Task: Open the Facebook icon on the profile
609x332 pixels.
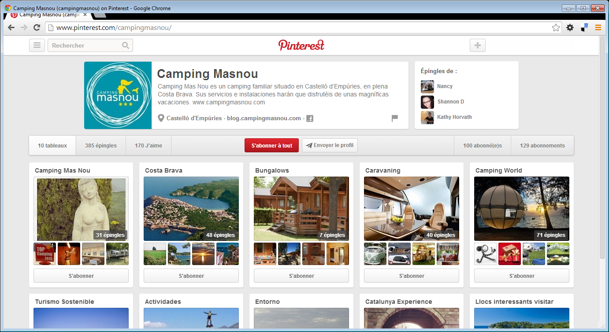Action: (310, 118)
